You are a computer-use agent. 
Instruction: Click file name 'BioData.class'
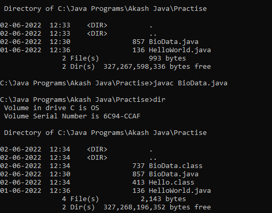coord(175,166)
